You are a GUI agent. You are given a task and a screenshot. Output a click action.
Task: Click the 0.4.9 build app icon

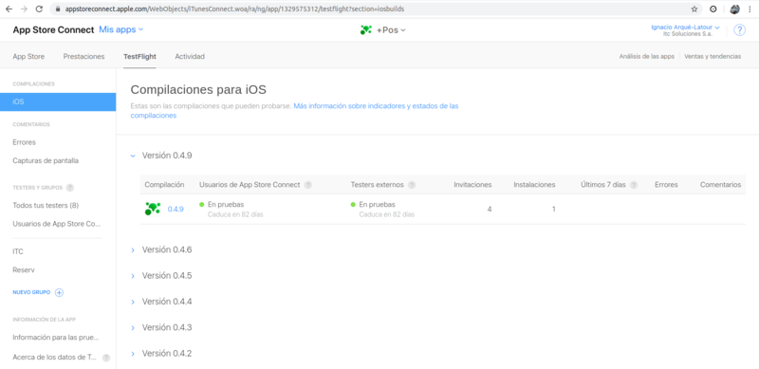pyautogui.click(x=153, y=210)
